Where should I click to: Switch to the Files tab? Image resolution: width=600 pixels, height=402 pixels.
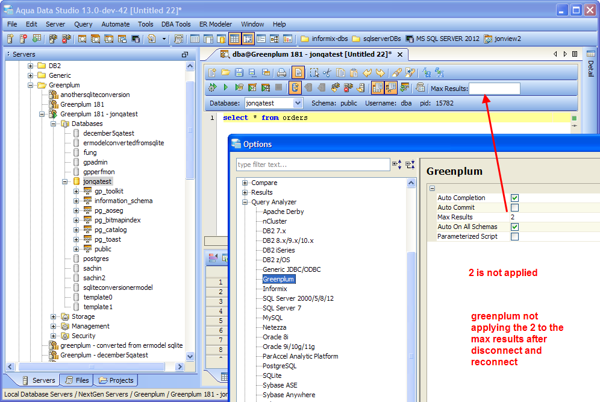point(77,380)
